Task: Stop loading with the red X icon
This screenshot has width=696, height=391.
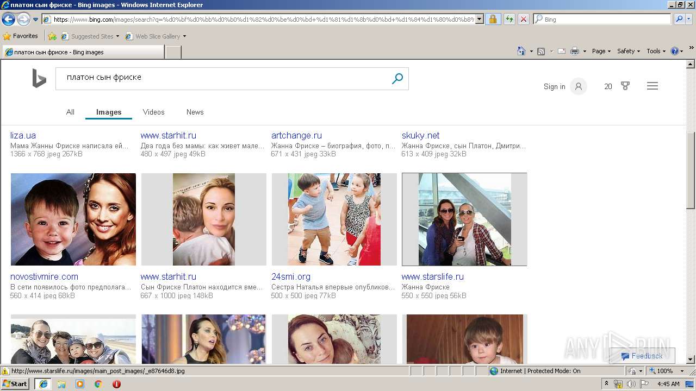Action: pos(523,19)
